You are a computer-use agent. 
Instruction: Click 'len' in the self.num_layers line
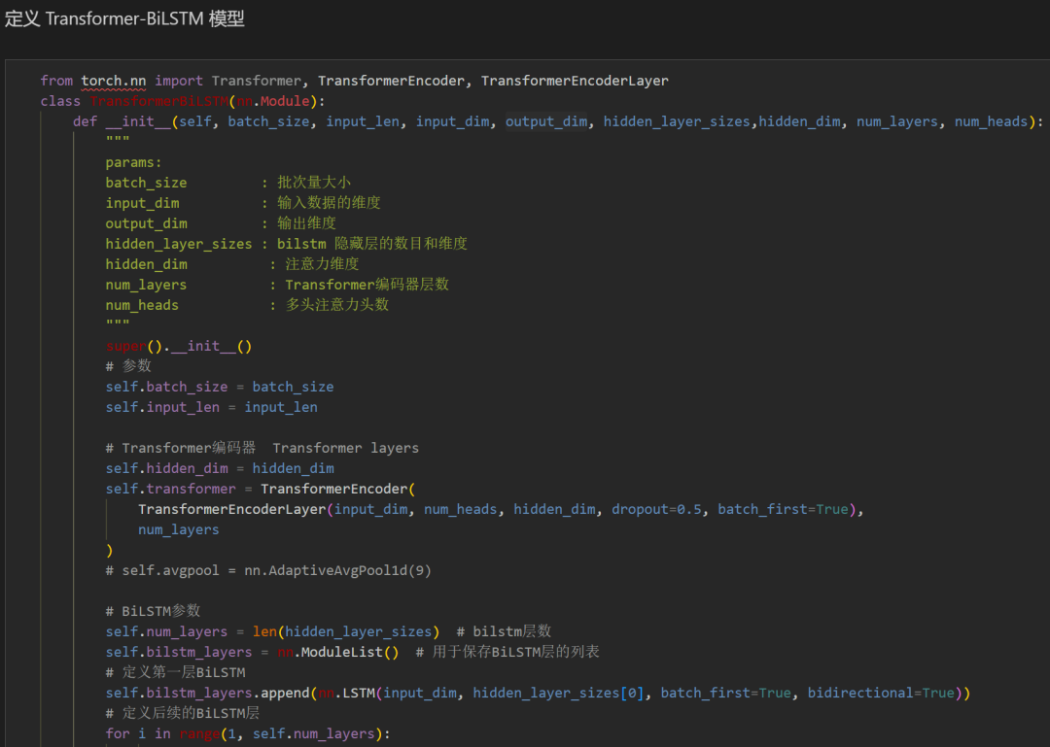pos(264,631)
